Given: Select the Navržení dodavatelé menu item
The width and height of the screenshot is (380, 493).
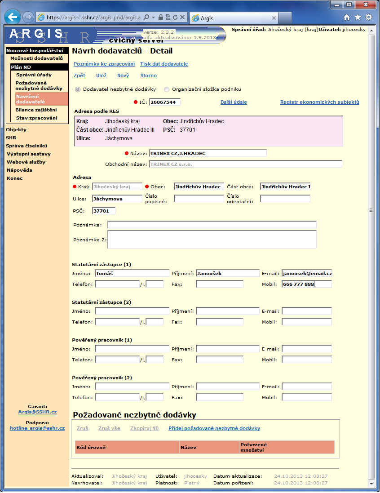Looking at the screenshot, I should click(42, 99).
